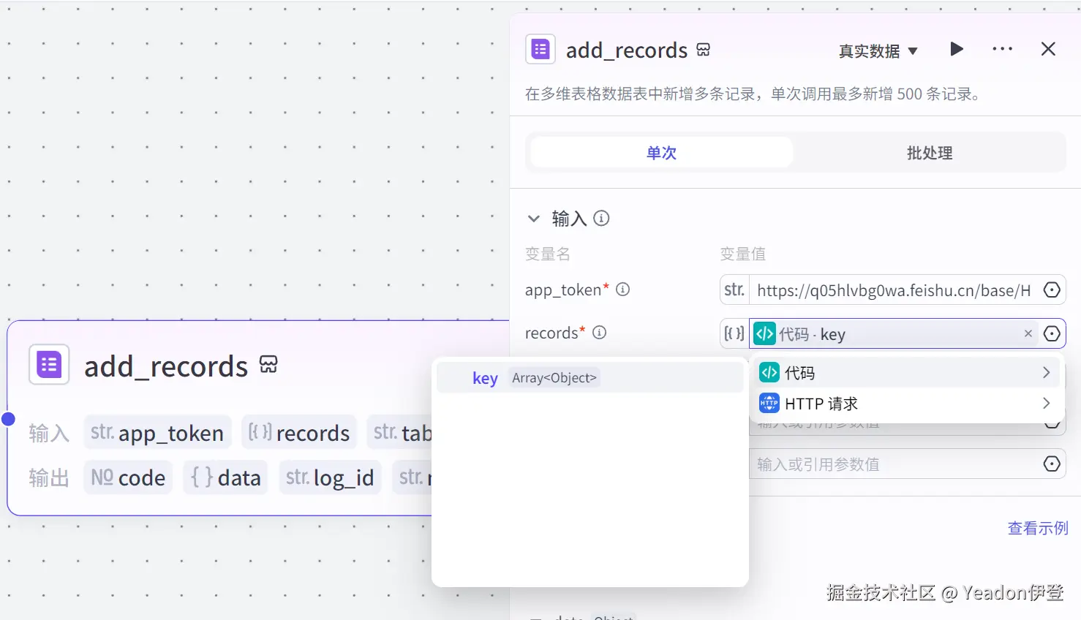Viewport: 1081px width, 620px height.
Task: Click the code output tag on node
Action: click(x=128, y=477)
